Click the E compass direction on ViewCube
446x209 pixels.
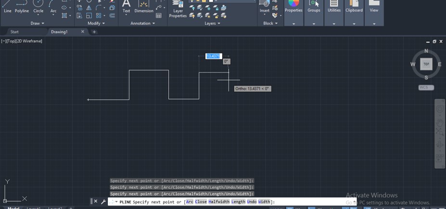[440, 64]
